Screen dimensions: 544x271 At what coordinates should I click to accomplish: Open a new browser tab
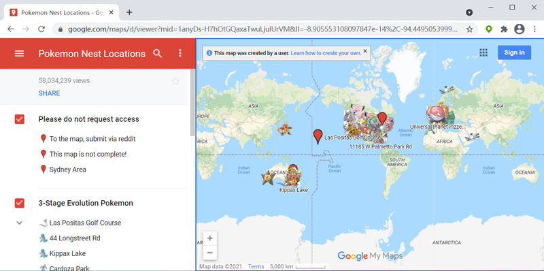pos(129,12)
